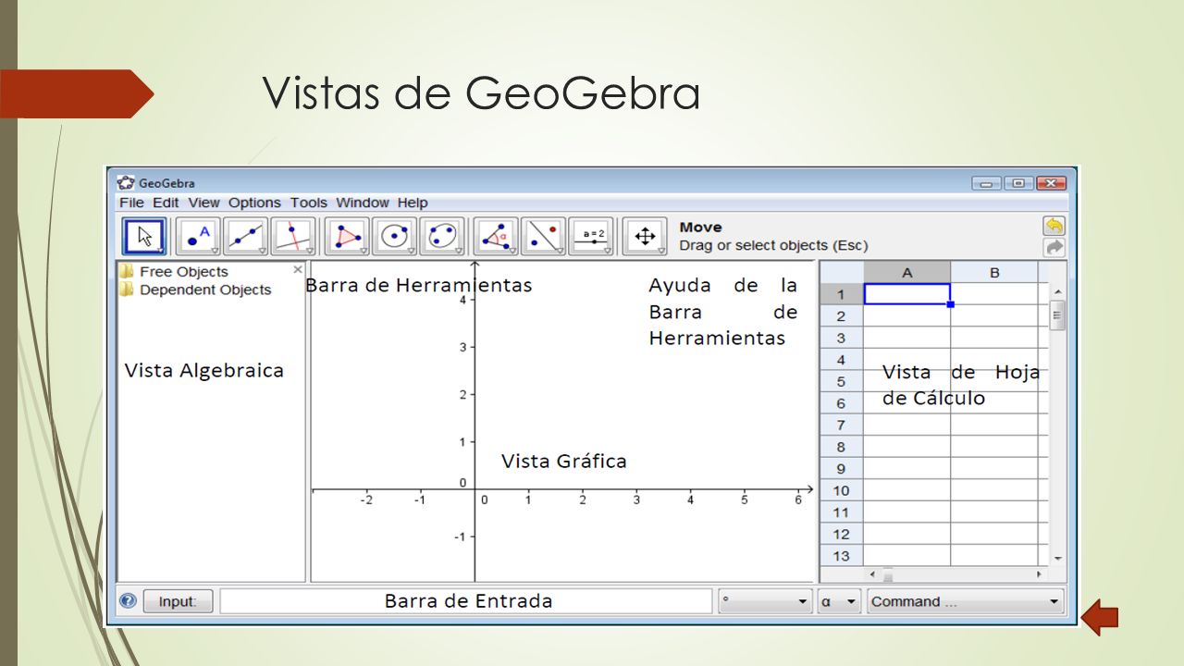
Task: Select the Perpendicular Line tool
Action: [293, 236]
